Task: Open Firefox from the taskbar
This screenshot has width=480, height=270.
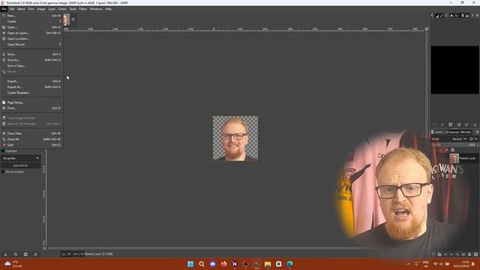Action: pos(223,264)
